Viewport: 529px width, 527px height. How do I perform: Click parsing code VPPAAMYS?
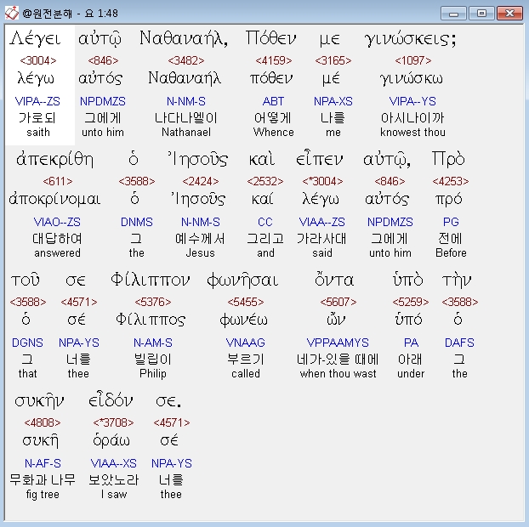tap(338, 343)
